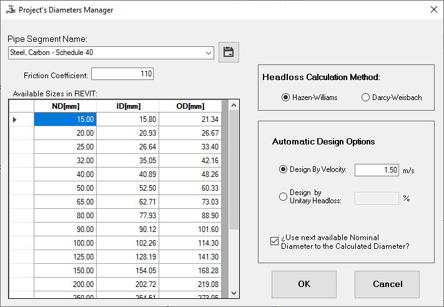Click the vertical scrollbar thumb of sizes table
This screenshot has width=444, height=307.
pos(234,170)
